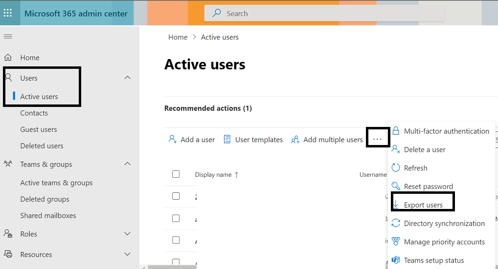498x269 pixels.
Task: Open Active teams & groups in sidebar
Action: tap(57, 183)
